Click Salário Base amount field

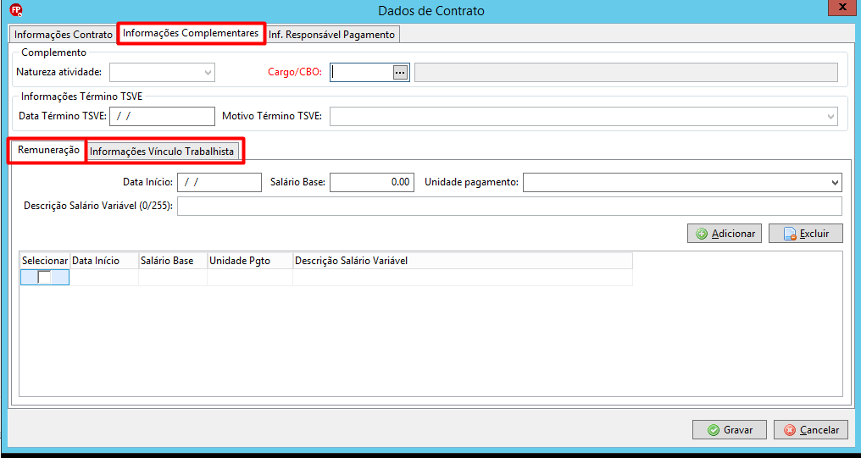372,182
